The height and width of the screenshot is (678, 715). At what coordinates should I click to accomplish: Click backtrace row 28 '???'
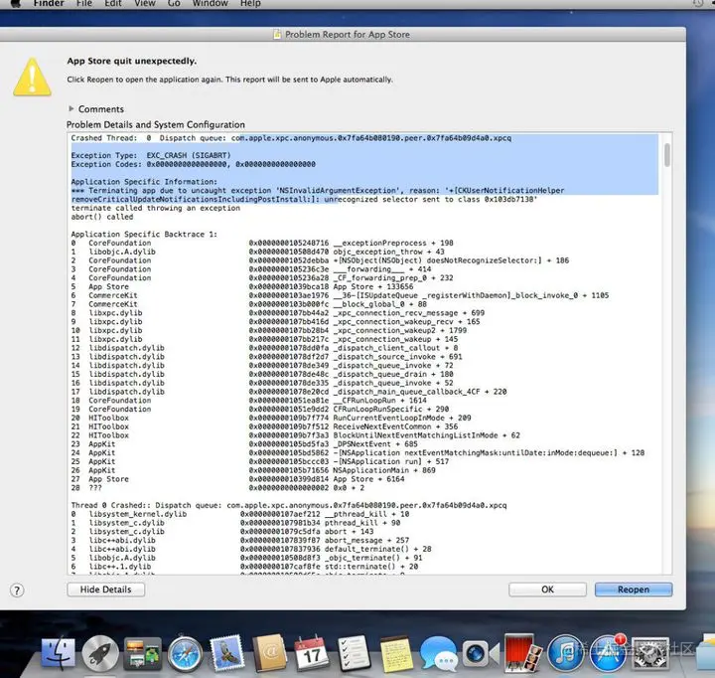217,487
